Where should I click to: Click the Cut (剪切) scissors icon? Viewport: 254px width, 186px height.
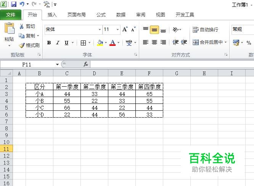tap(21, 26)
